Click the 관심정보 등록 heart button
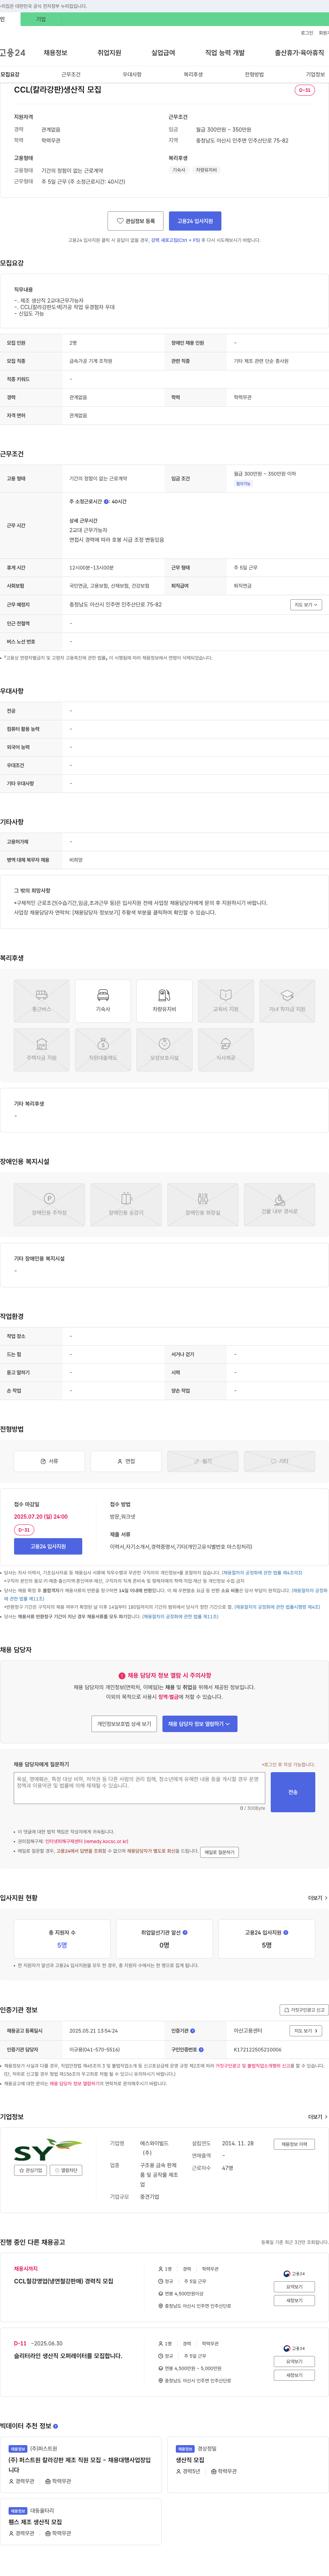Screen dimensions: 329x2576 (x=136, y=221)
